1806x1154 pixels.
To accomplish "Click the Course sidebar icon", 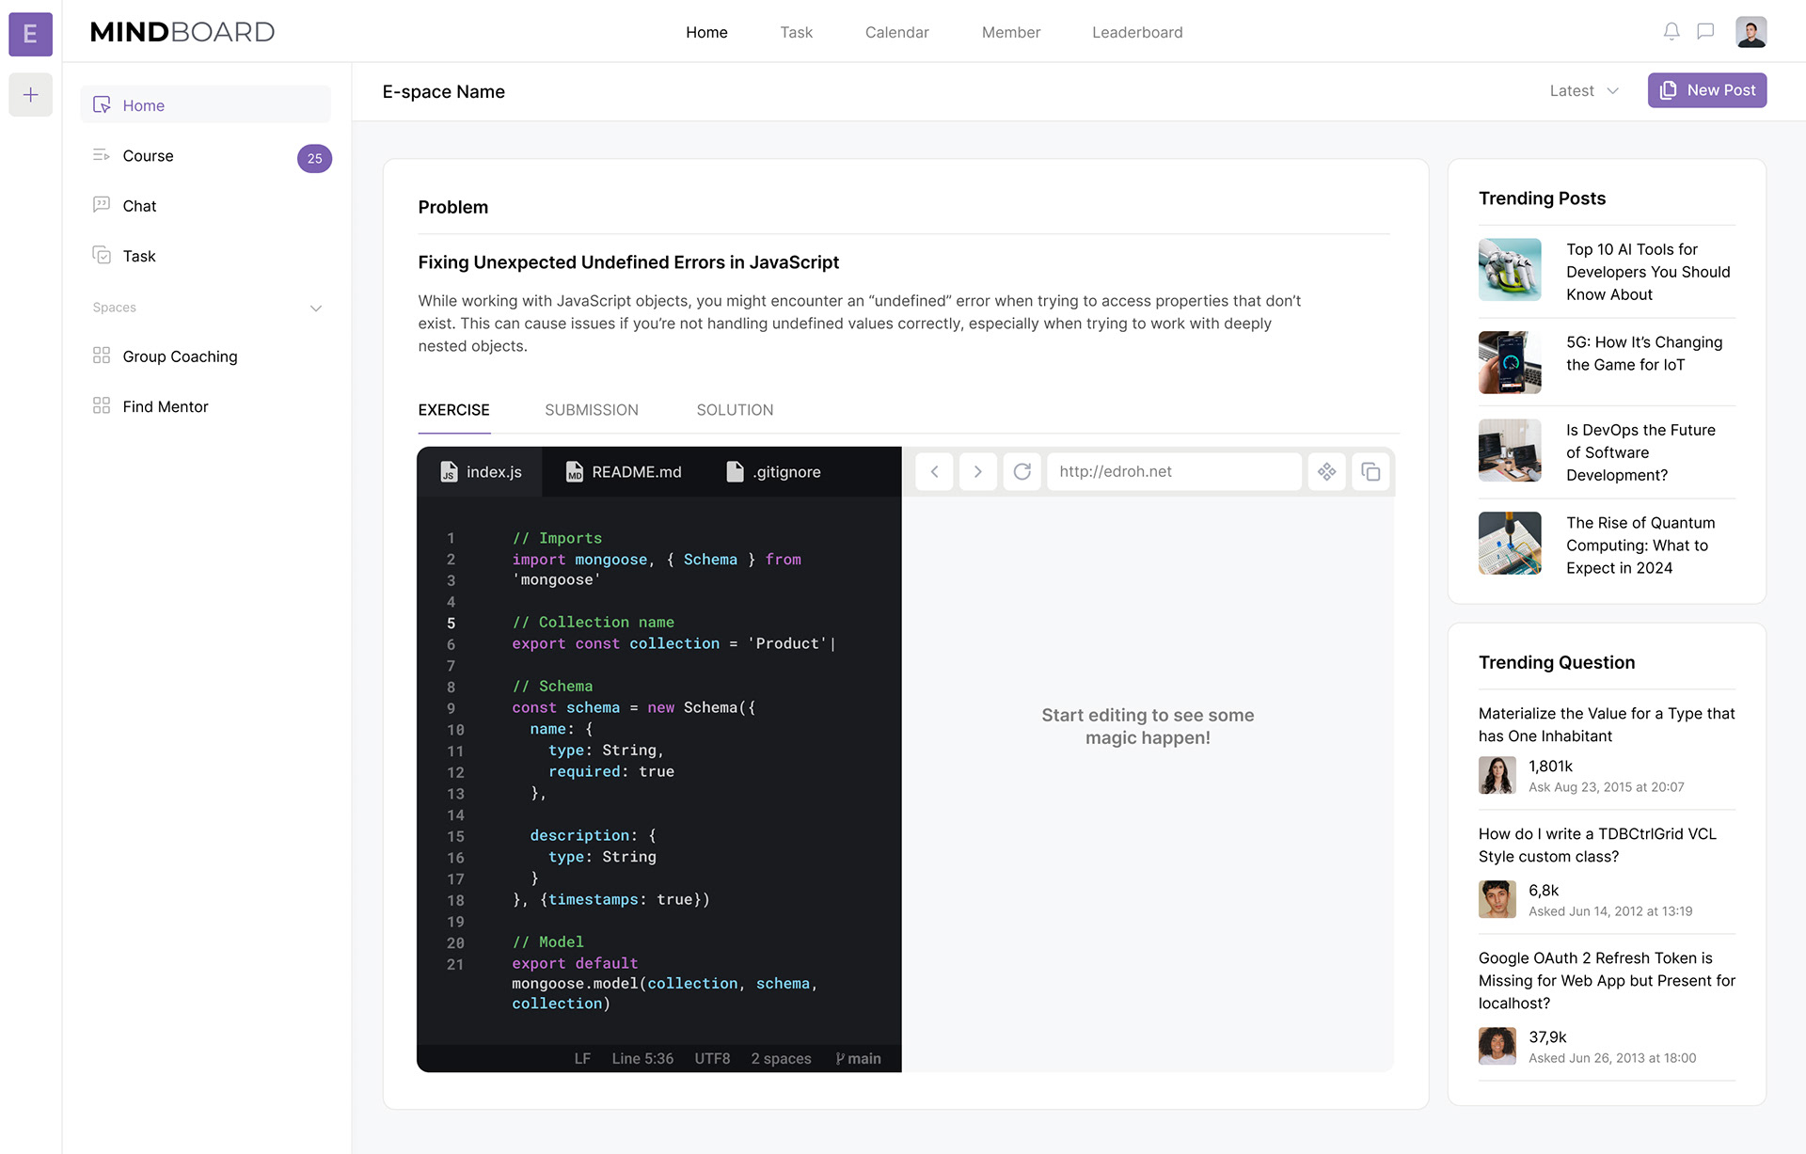I will (x=102, y=155).
